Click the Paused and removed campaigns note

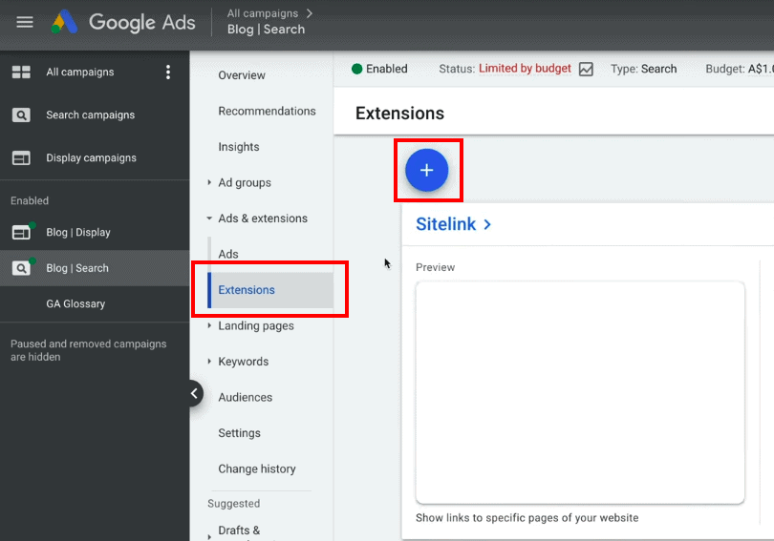(x=88, y=350)
